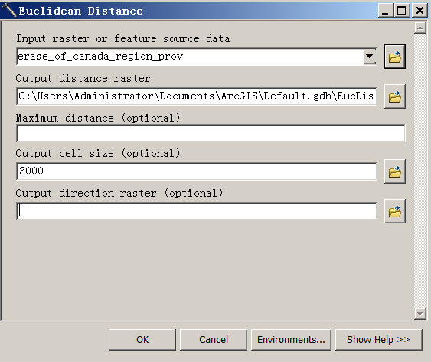Expand the input source data dropdown
Screen dimensions: 431x362
click(x=370, y=57)
